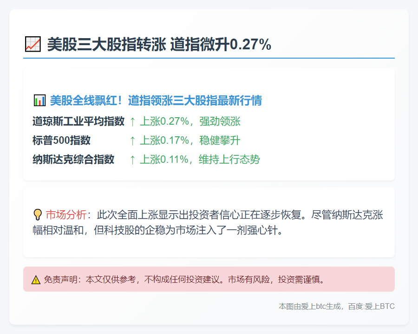Click the green up arrow for 道琼斯工业平均指数
The height and width of the screenshot is (334, 418).
pos(132,122)
